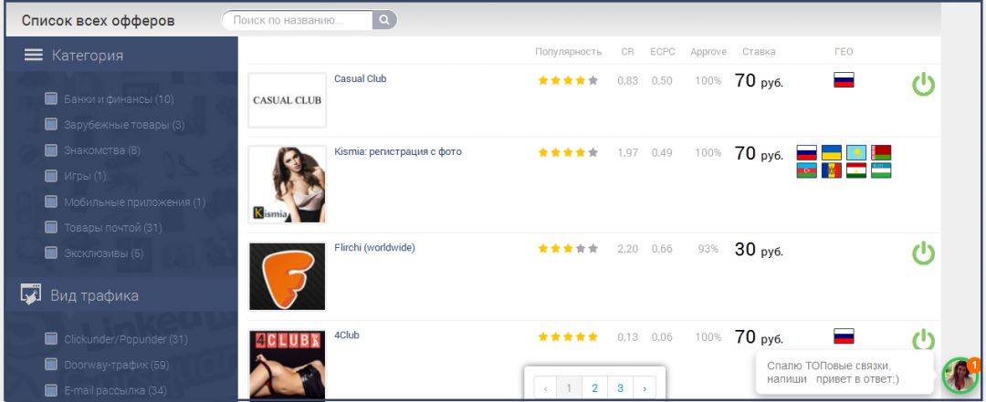Click the orange Flirchi logo thumbnail
Viewport: 986px width, 402px height.
(288, 276)
